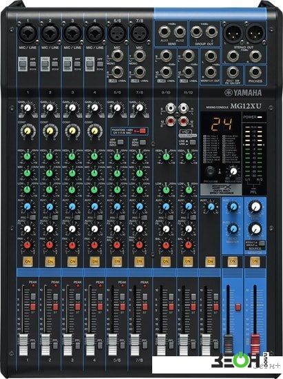The height and width of the screenshot is (379, 283).
Task: Click the channel 1 GAIN knob
Action: point(28,107)
